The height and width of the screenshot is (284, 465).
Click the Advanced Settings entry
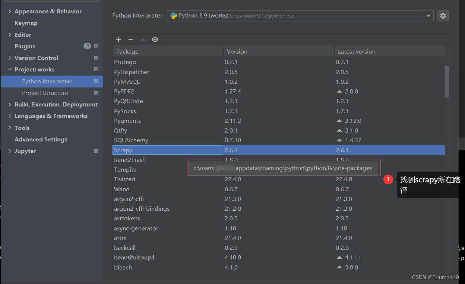coord(41,139)
